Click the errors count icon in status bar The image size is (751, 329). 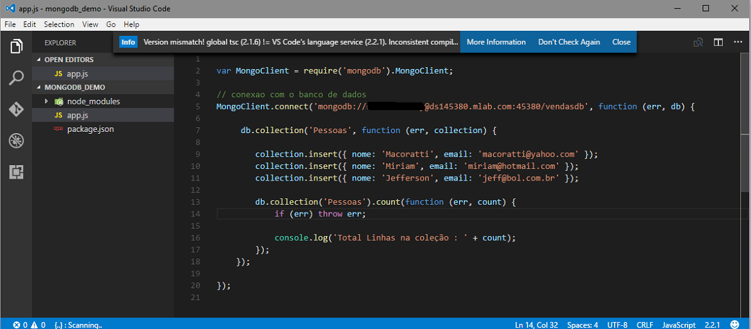pos(17,325)
